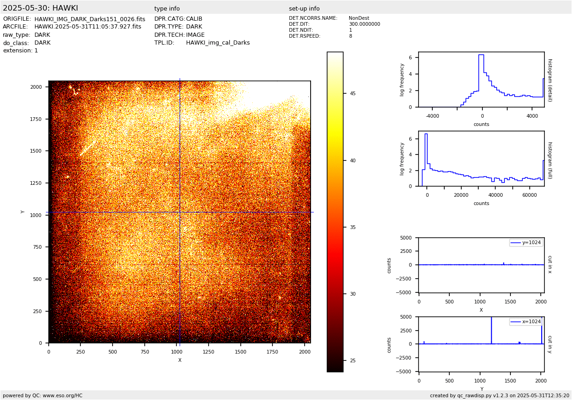This screenshot has width=572, height=400.
Task: Click the ESO QC link www.eso.org/HC
Action: click(62, 395)
